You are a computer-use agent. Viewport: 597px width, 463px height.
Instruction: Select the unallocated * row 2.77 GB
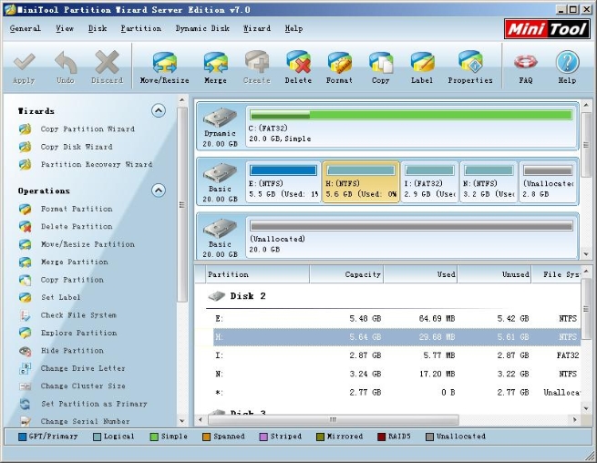coord(396,392)
